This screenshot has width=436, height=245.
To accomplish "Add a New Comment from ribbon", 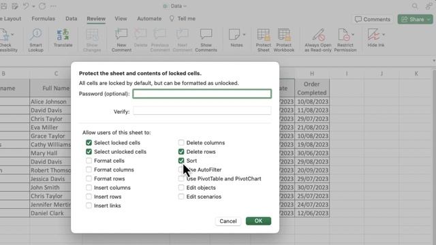I will point(121,40).
